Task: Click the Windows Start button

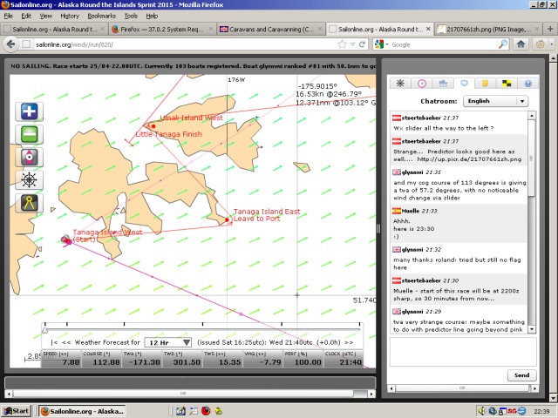Action: point(16,411)
